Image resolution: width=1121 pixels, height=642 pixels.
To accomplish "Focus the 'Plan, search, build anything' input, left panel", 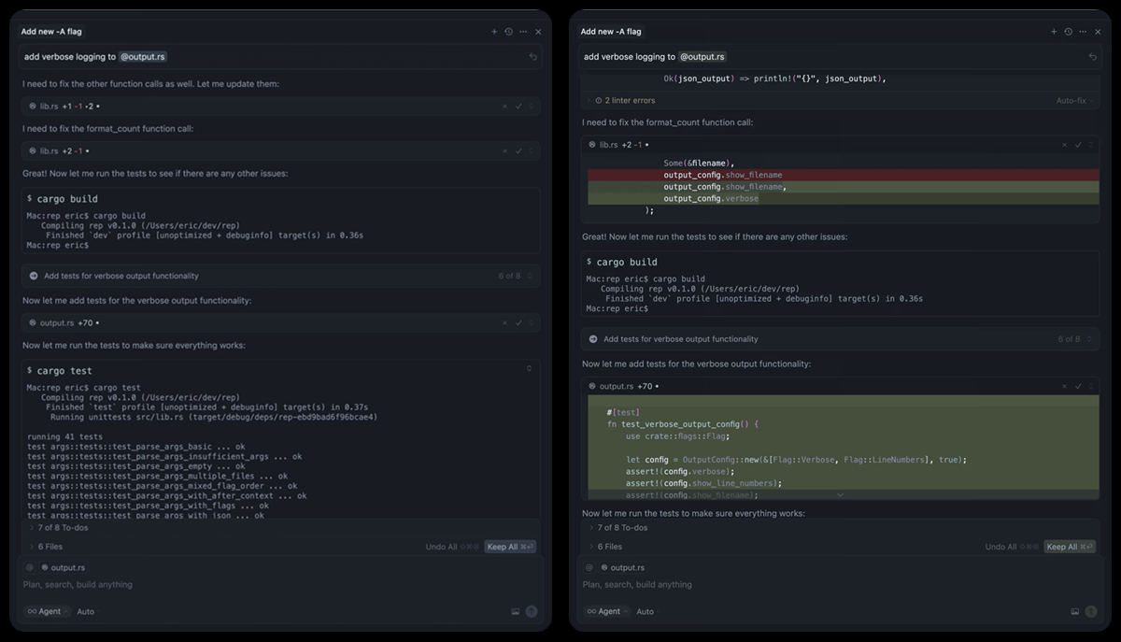I will (x=280, y=585).
